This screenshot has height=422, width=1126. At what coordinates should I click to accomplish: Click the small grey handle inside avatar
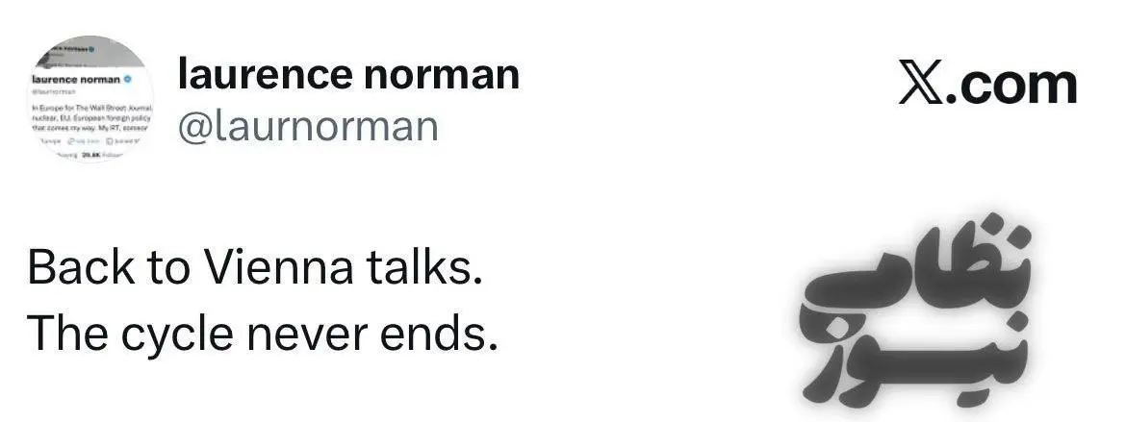coord(53,90)
